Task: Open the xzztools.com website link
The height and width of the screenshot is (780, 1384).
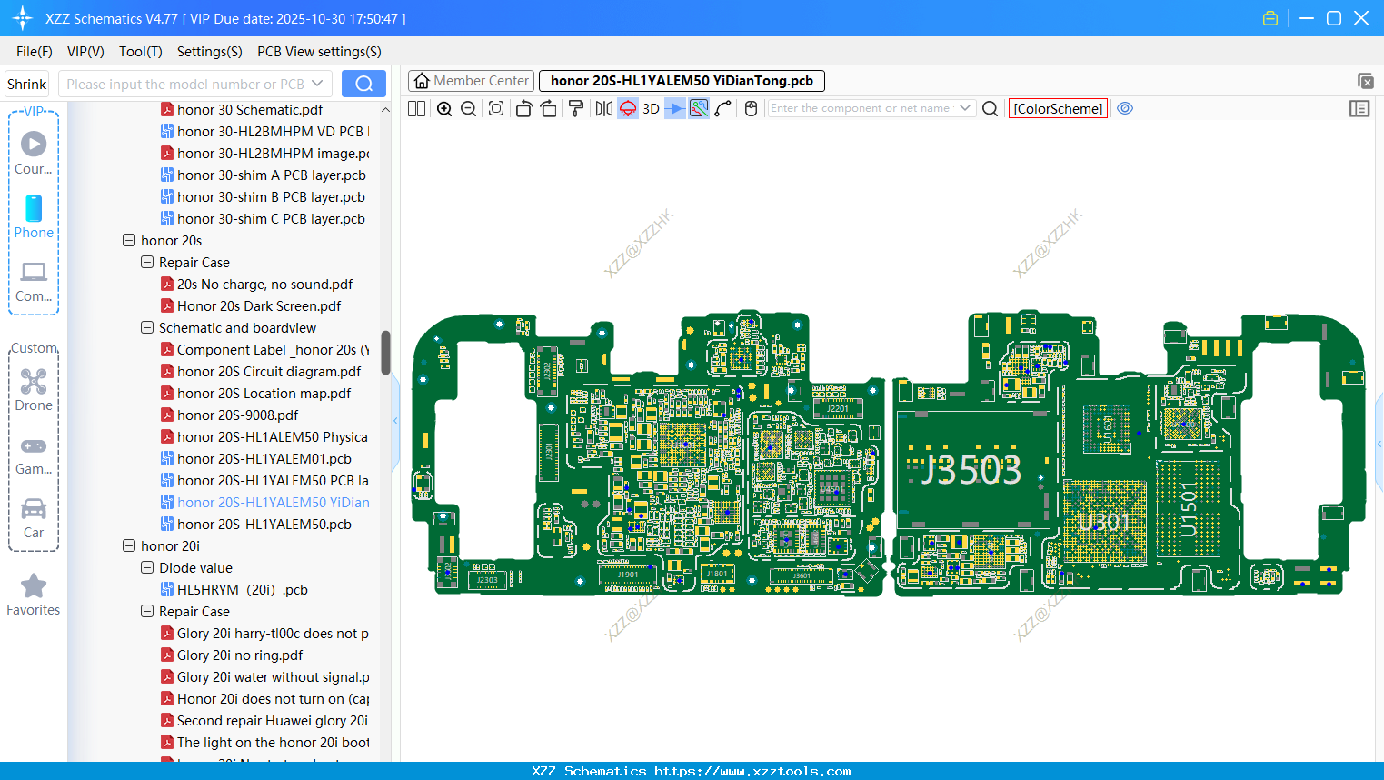Action: click(752, 771)
